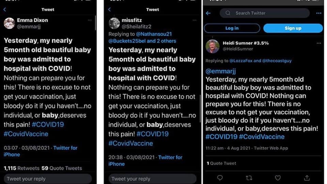This screenshot has width=327, height=184.
Task: Go back using the arrow beside Search Twitter
Action: pyautogui.click(x=208, y=13)
